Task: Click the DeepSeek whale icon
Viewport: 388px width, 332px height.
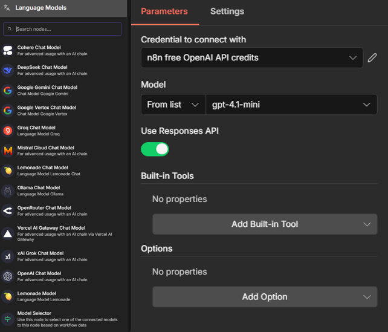Action: point(8,70)
